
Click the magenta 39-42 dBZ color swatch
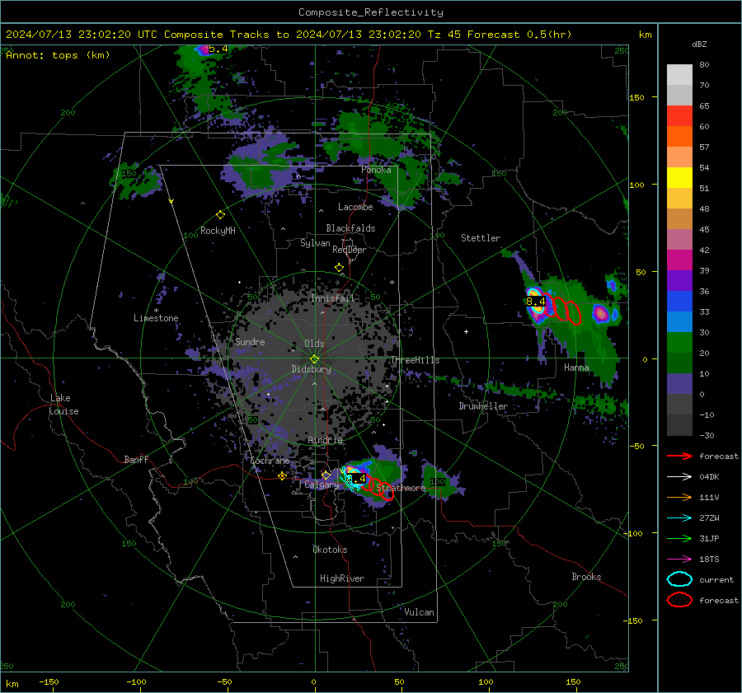point(679,260)
